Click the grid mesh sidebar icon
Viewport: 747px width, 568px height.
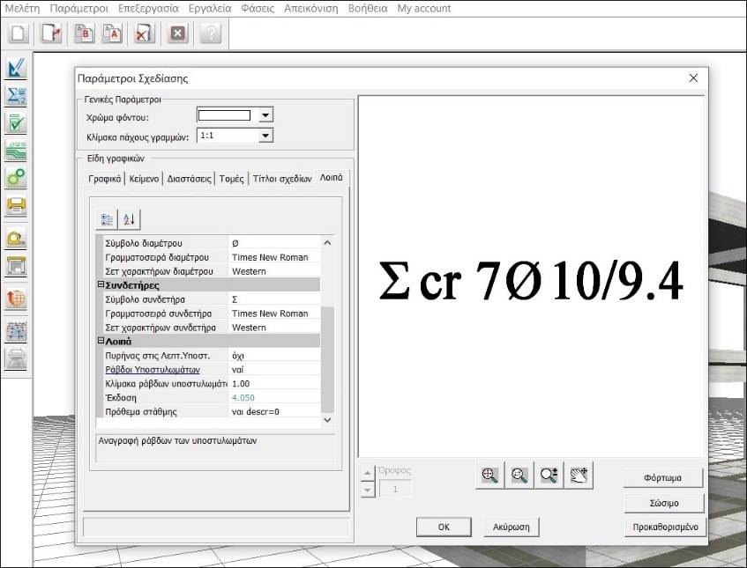pyautogui.click(x=16, y=330)
